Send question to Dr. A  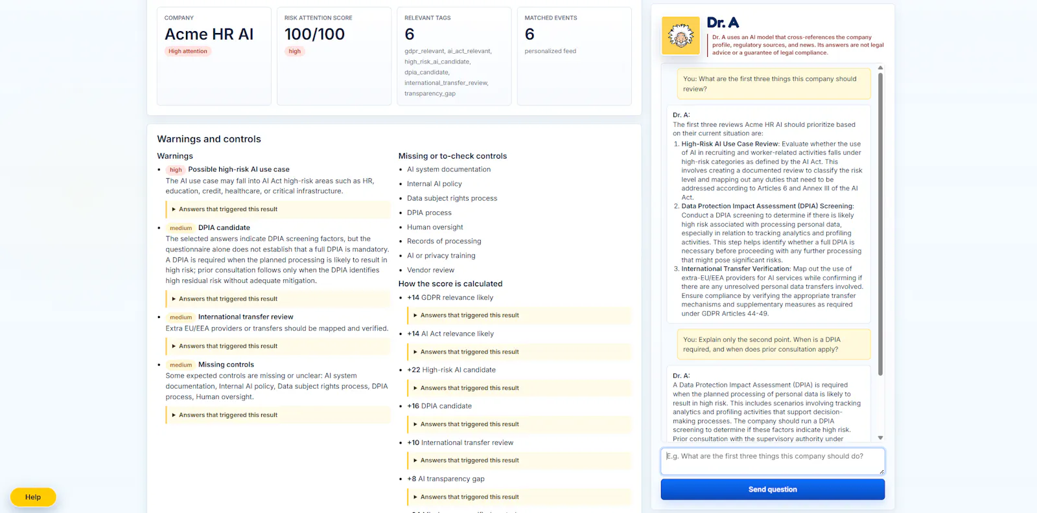773,489
